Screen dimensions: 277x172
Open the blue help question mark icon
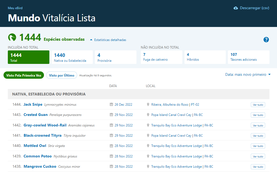click(x=266, y=40)
